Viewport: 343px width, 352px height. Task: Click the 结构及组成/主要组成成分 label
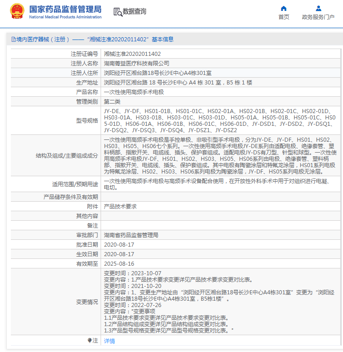[67, 156]
